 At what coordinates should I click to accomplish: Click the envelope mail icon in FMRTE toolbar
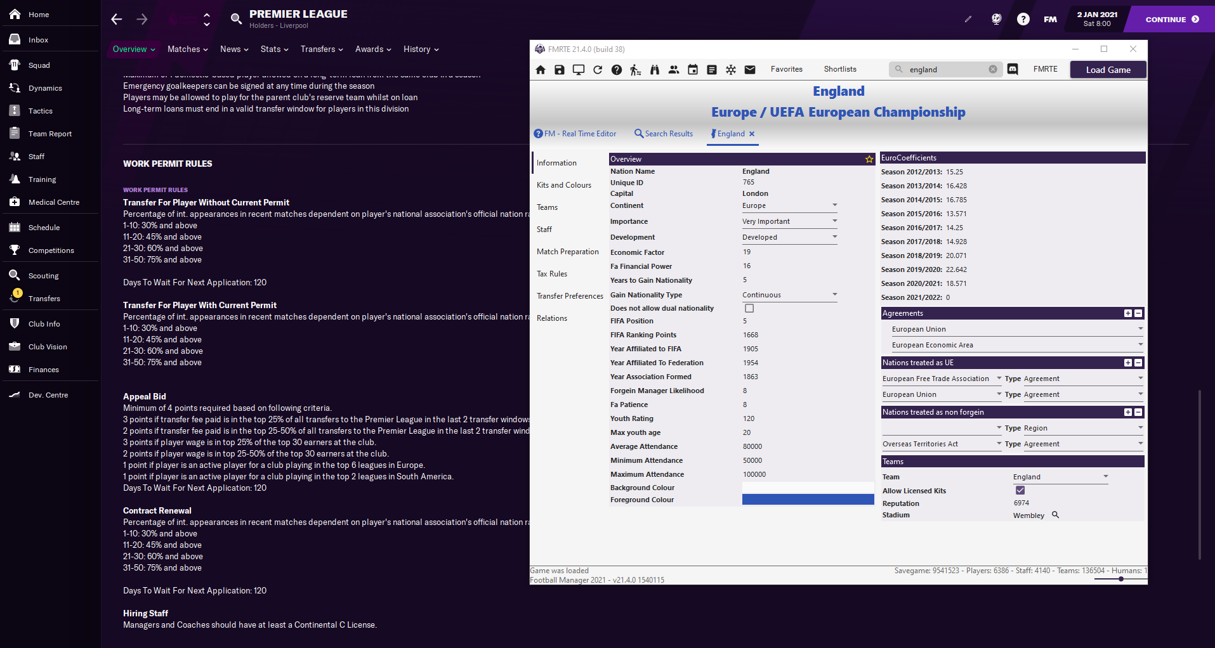(x=750, y=70)
